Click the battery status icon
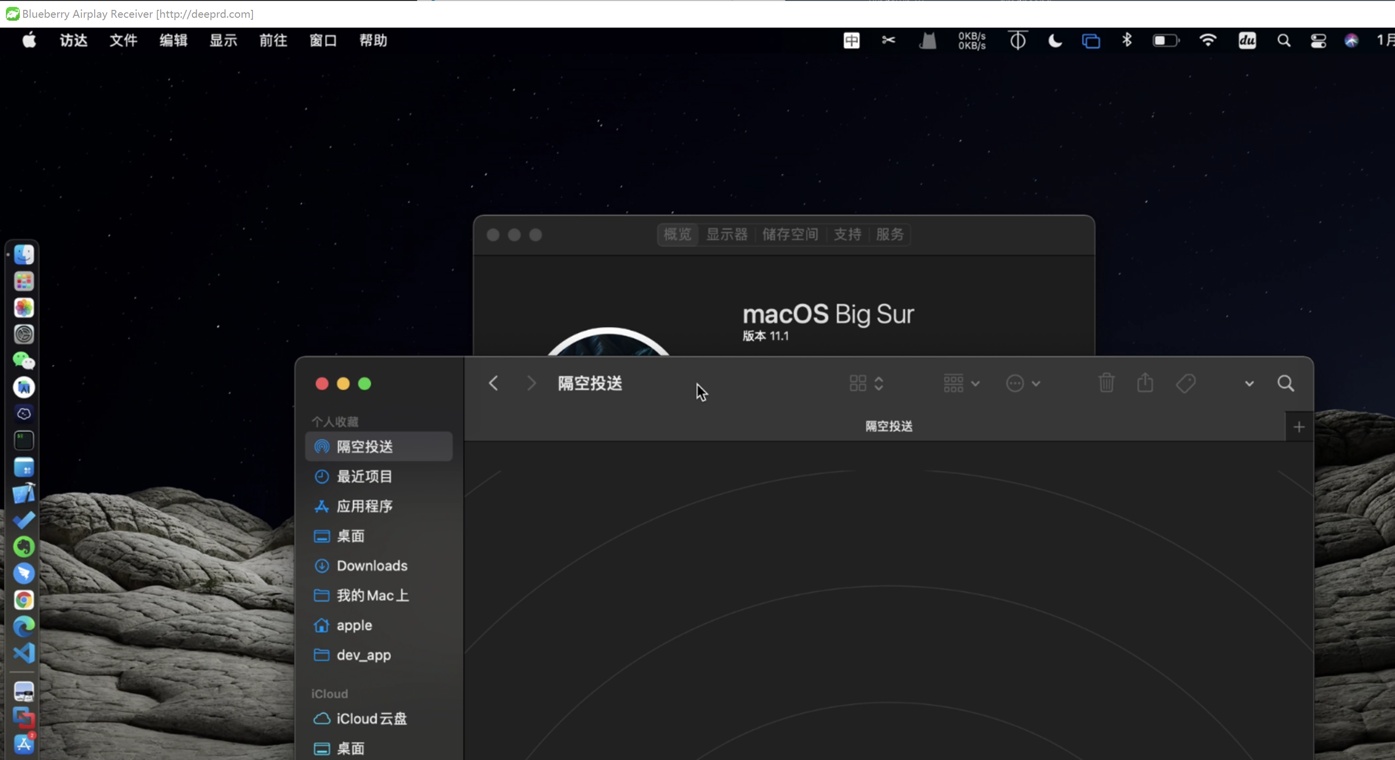This screenshot has width=1395, height=760. pos(1166,40)
